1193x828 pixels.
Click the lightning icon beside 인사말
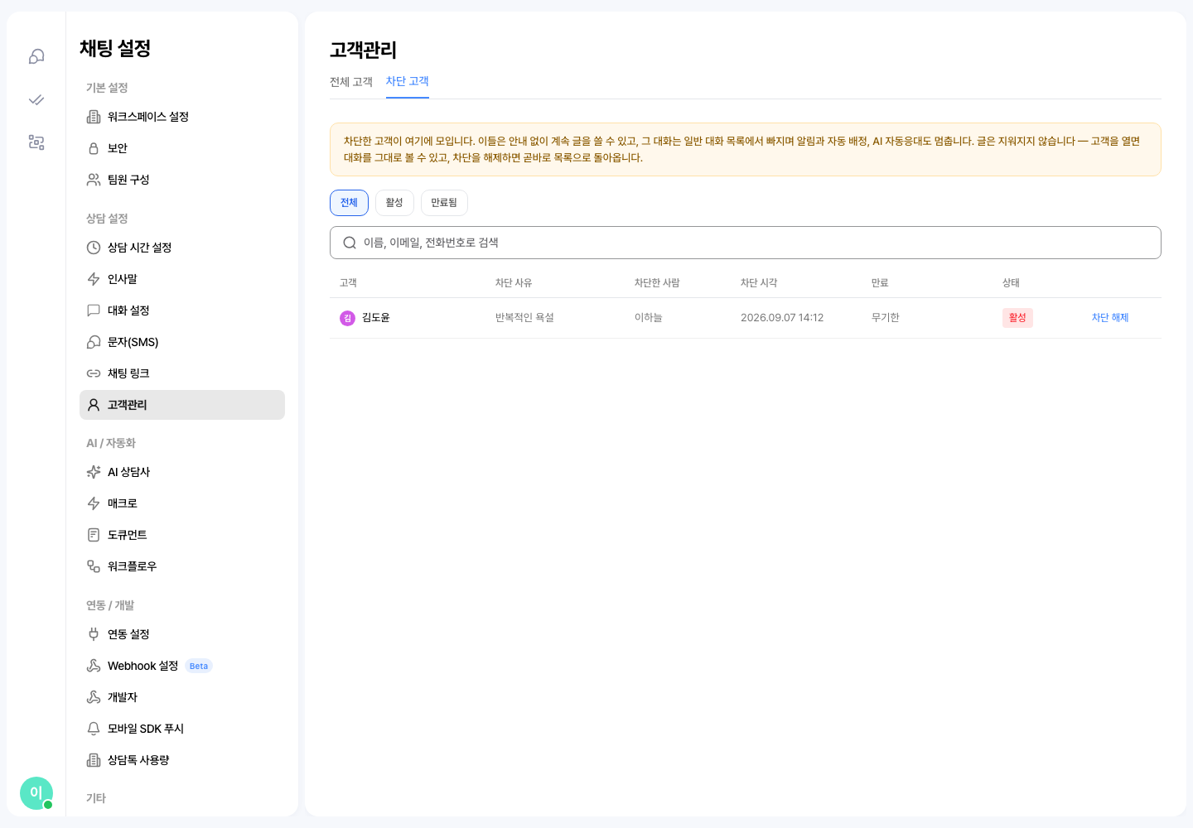(x=94, y=279)
